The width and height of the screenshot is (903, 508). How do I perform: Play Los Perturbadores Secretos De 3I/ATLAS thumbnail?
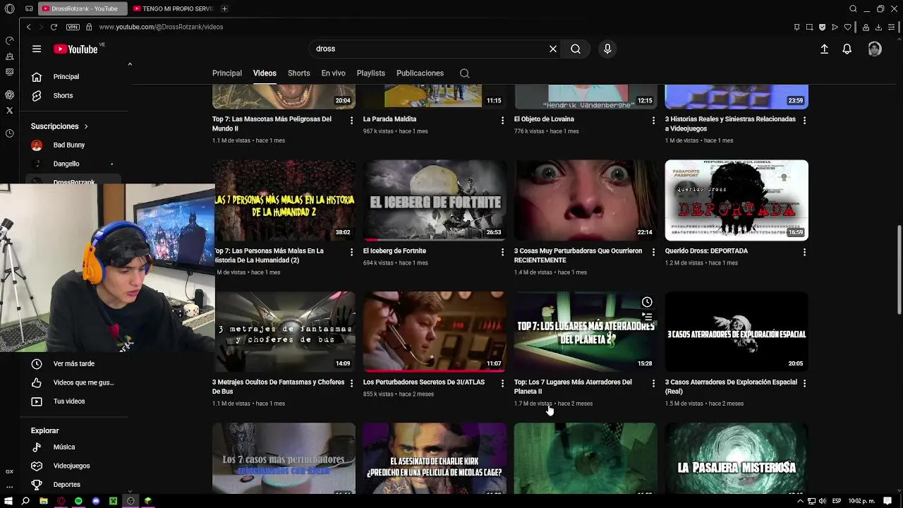(x=435, y=332)
